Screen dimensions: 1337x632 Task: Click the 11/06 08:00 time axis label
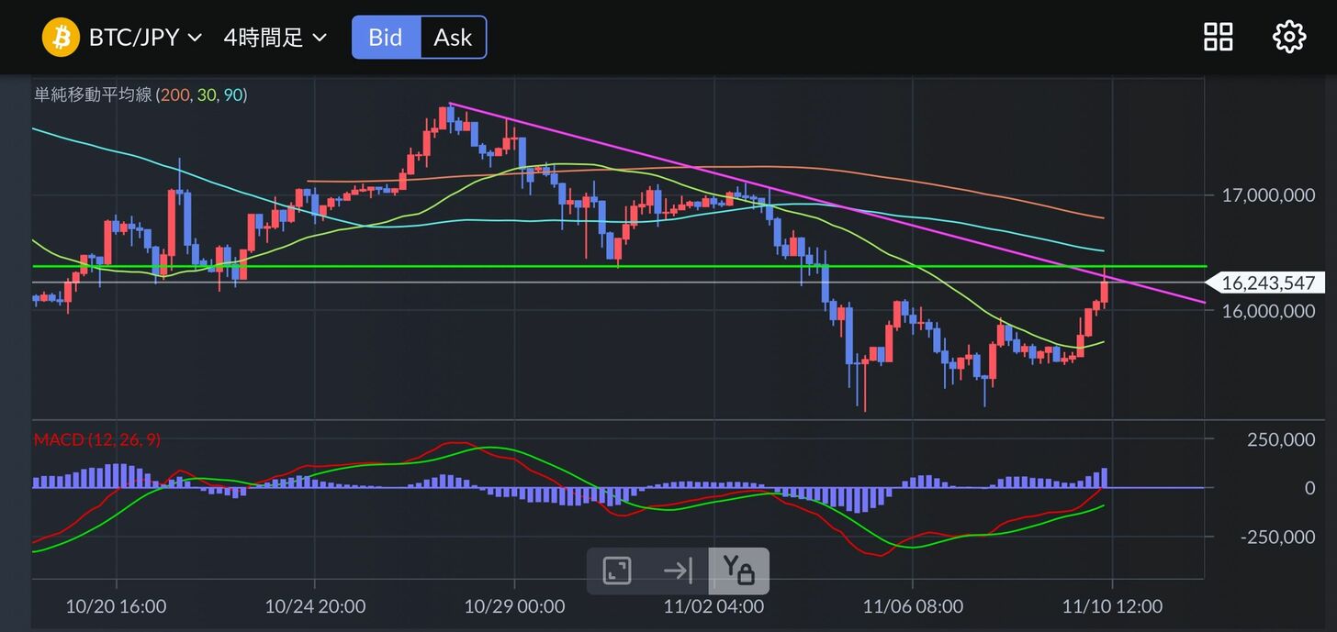(x=913, y=606)
